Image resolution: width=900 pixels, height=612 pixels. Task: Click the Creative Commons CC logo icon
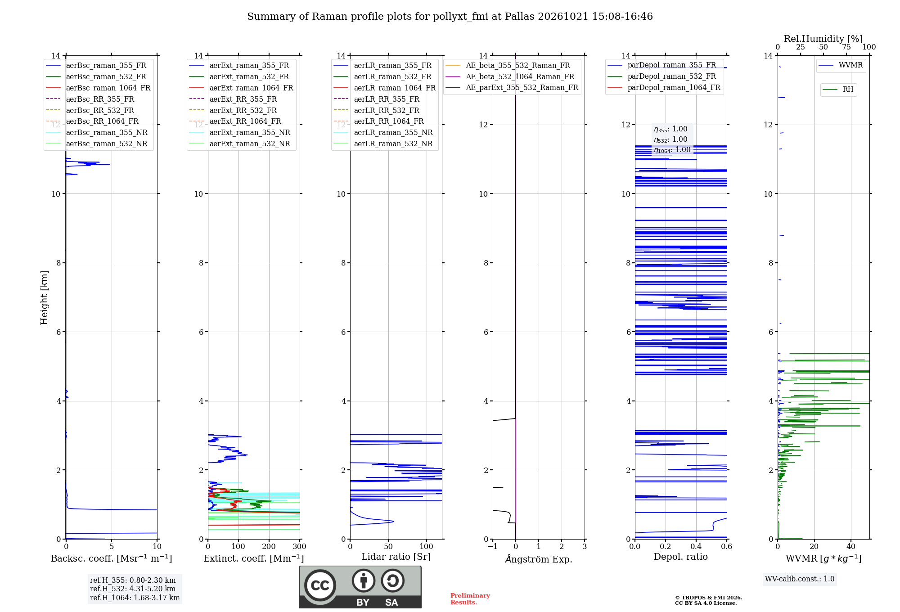320,585
